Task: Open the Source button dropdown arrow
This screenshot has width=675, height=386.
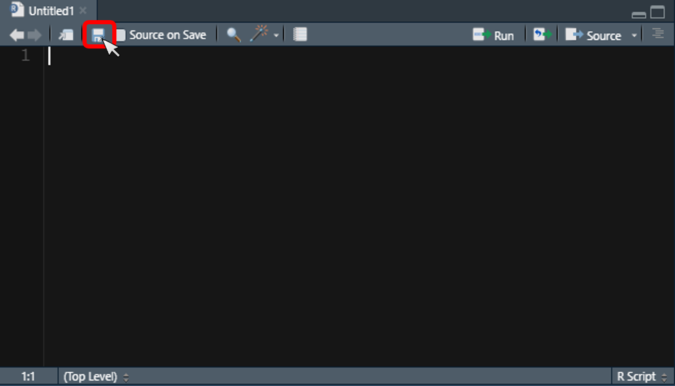Action: (634, 35)
